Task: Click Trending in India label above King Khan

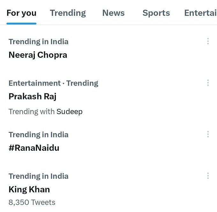Action: (39, 176)
